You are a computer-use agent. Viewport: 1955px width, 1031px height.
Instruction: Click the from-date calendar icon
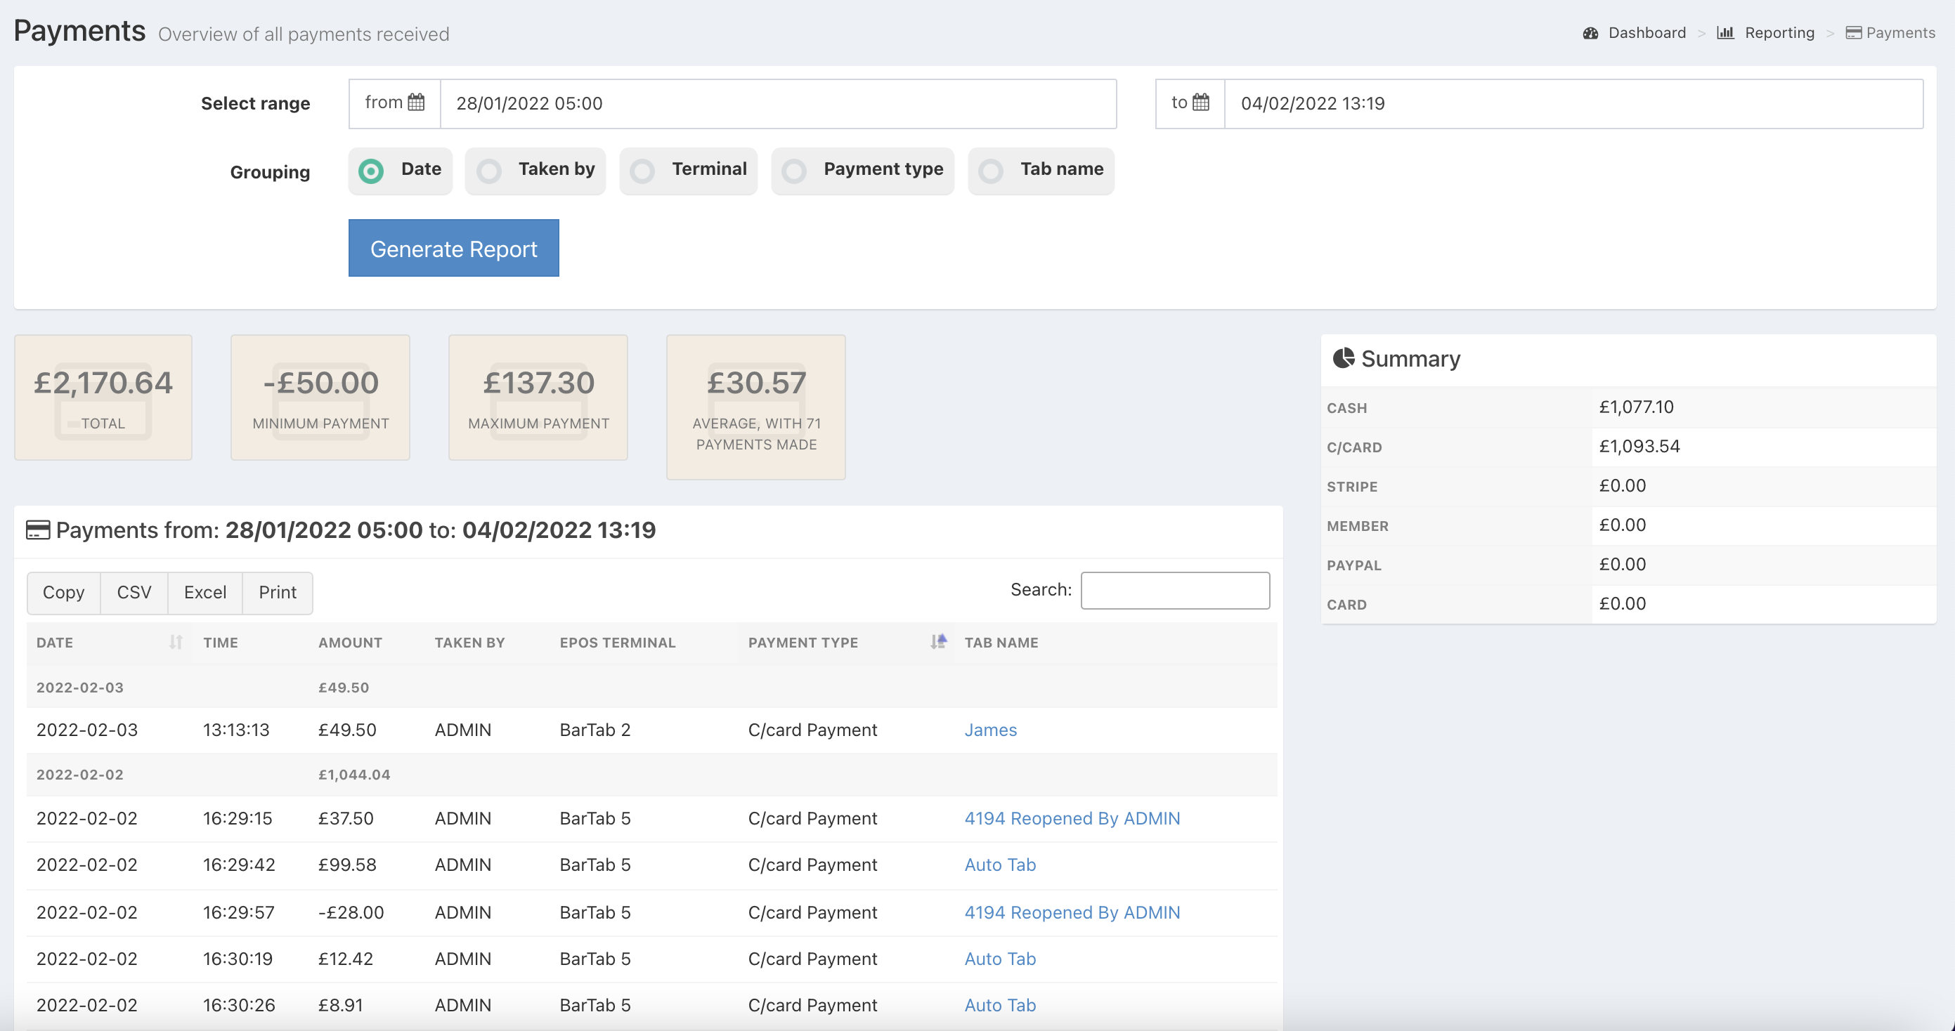coord(416,103)
